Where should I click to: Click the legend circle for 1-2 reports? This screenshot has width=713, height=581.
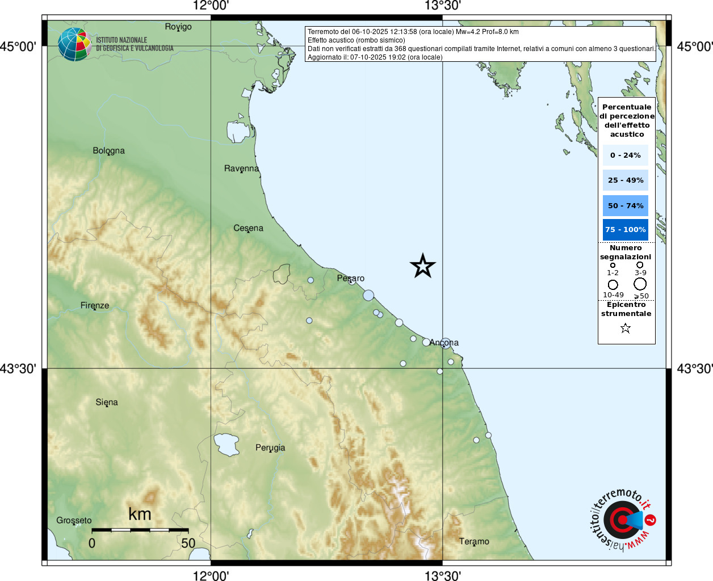[613, 265]
